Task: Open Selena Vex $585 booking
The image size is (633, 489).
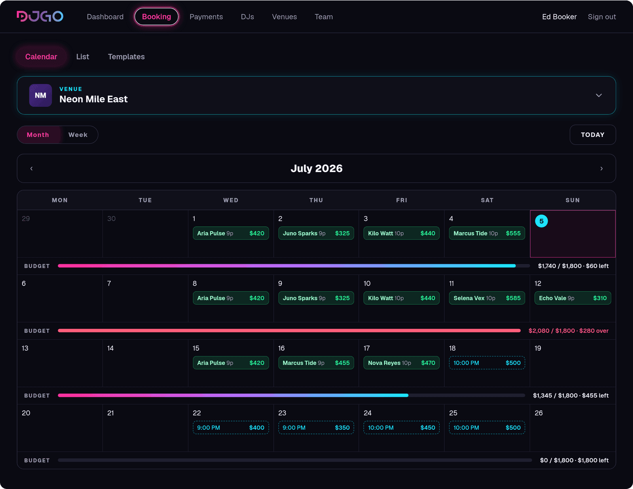Action: (x=487, y=298)
